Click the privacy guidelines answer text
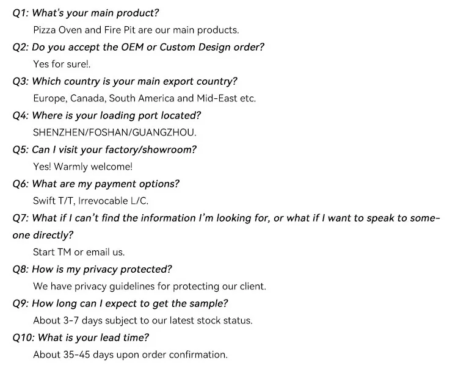This screenshot has width=458, height=379. (149, 286)
